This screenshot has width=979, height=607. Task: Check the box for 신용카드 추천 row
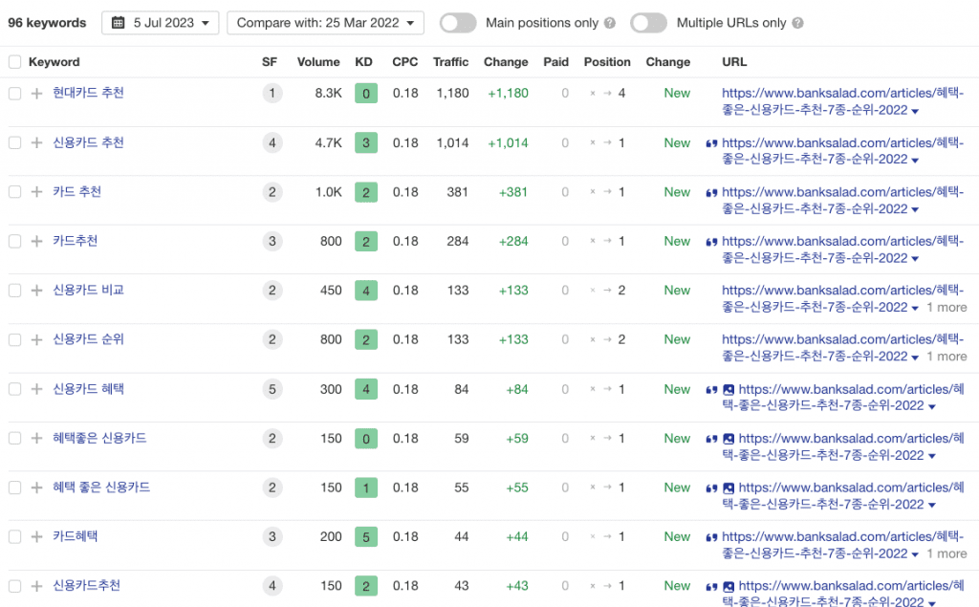[15, 143]
